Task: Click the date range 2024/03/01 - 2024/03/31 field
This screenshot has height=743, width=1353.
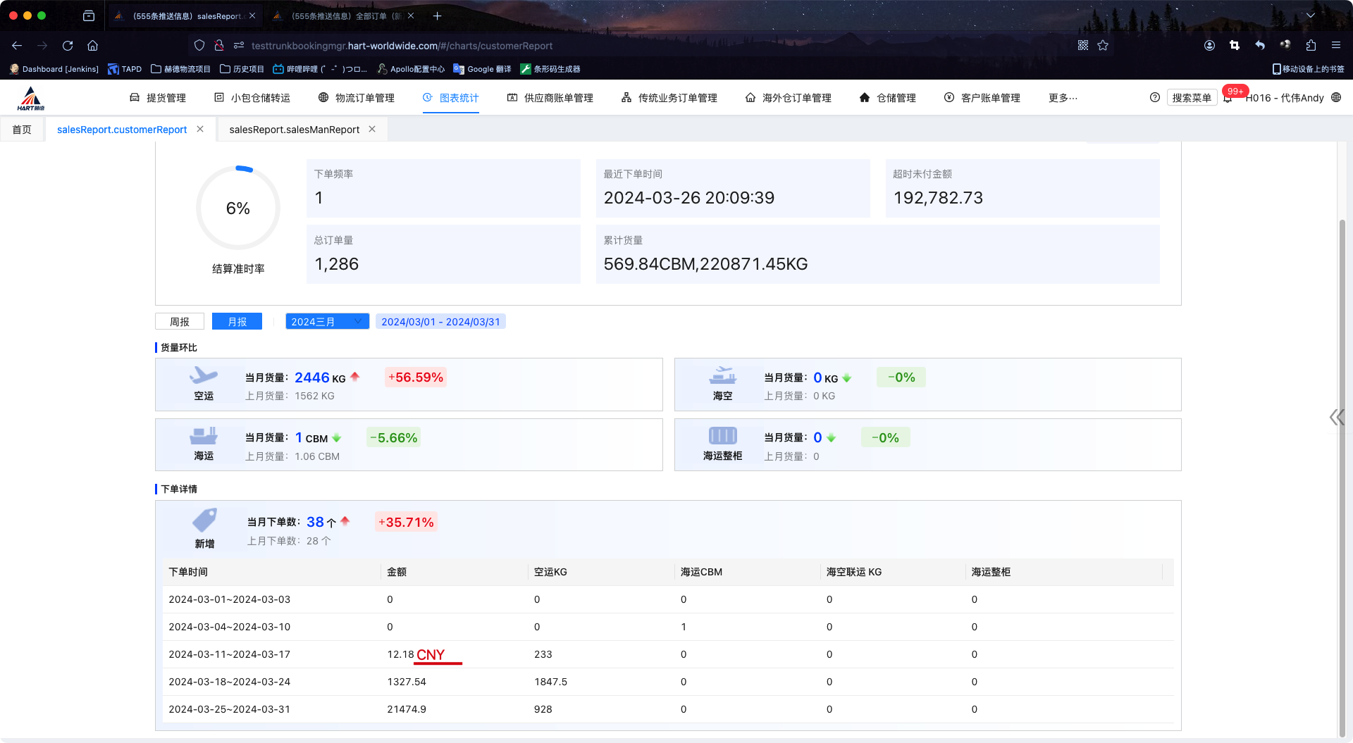Action: tap(440, 322)
